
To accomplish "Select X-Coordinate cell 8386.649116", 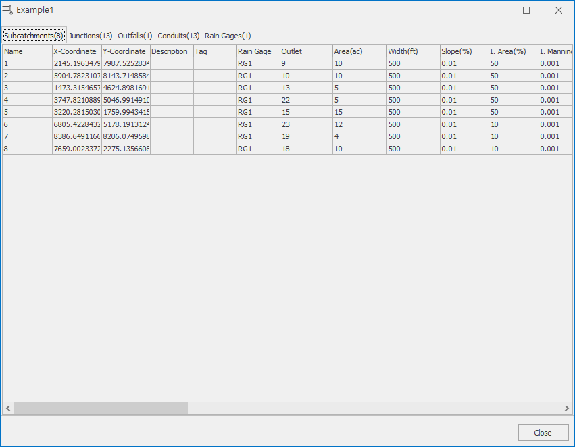I will [76, 136].
